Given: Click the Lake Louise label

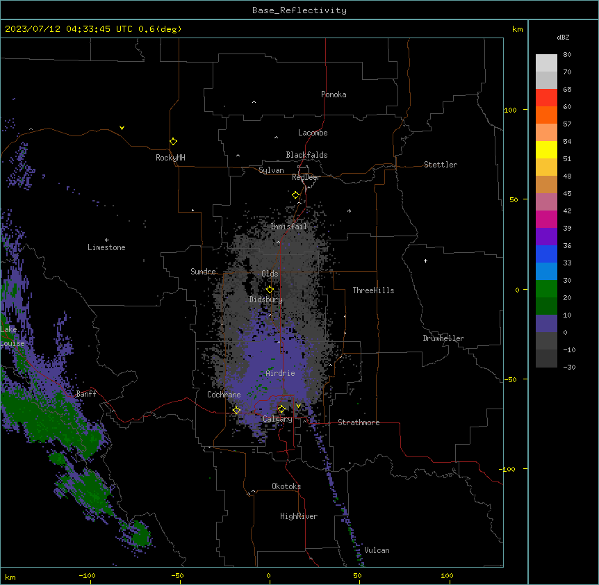Looking at the screenshot, I should click(x=11, y=336).
